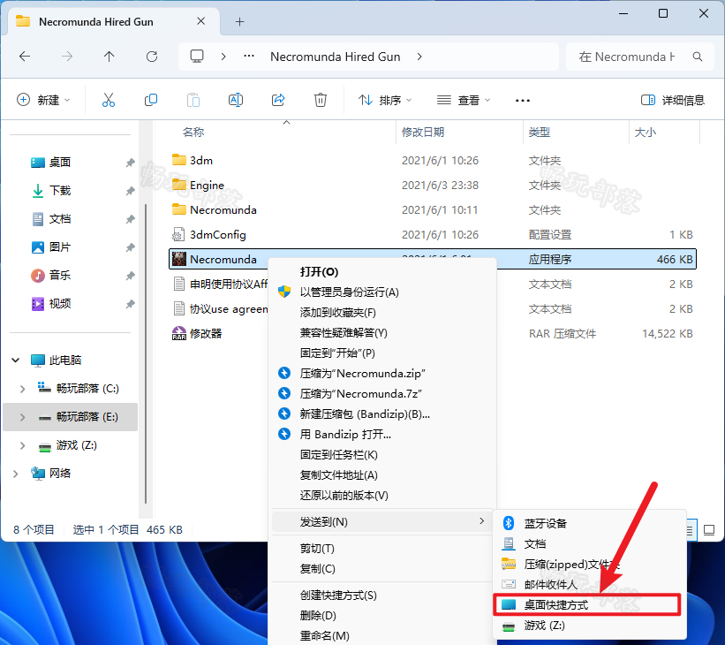Open the see more (…) toolbar menu

tap(523, 101)
